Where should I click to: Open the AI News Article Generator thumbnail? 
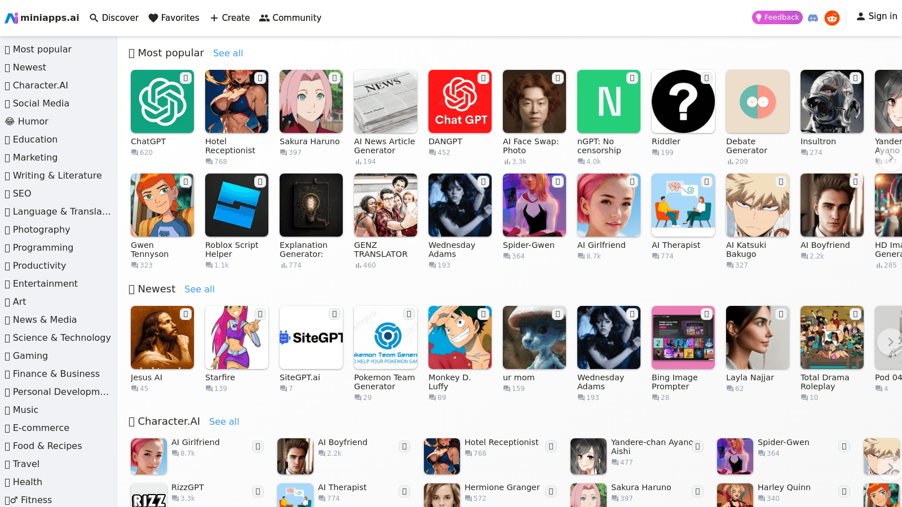pyautogui.click(x=386, y=101)
